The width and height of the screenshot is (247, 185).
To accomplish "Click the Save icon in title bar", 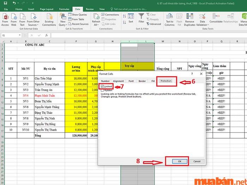I will coord(5,3).
